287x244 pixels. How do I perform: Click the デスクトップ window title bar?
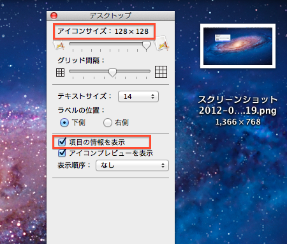(x=110, y=15)
